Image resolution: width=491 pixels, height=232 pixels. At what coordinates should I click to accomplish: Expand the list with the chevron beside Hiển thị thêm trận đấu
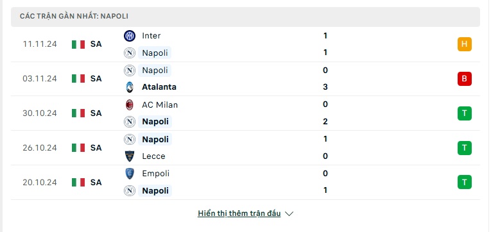pyautogui.click(x=289, y=214)
